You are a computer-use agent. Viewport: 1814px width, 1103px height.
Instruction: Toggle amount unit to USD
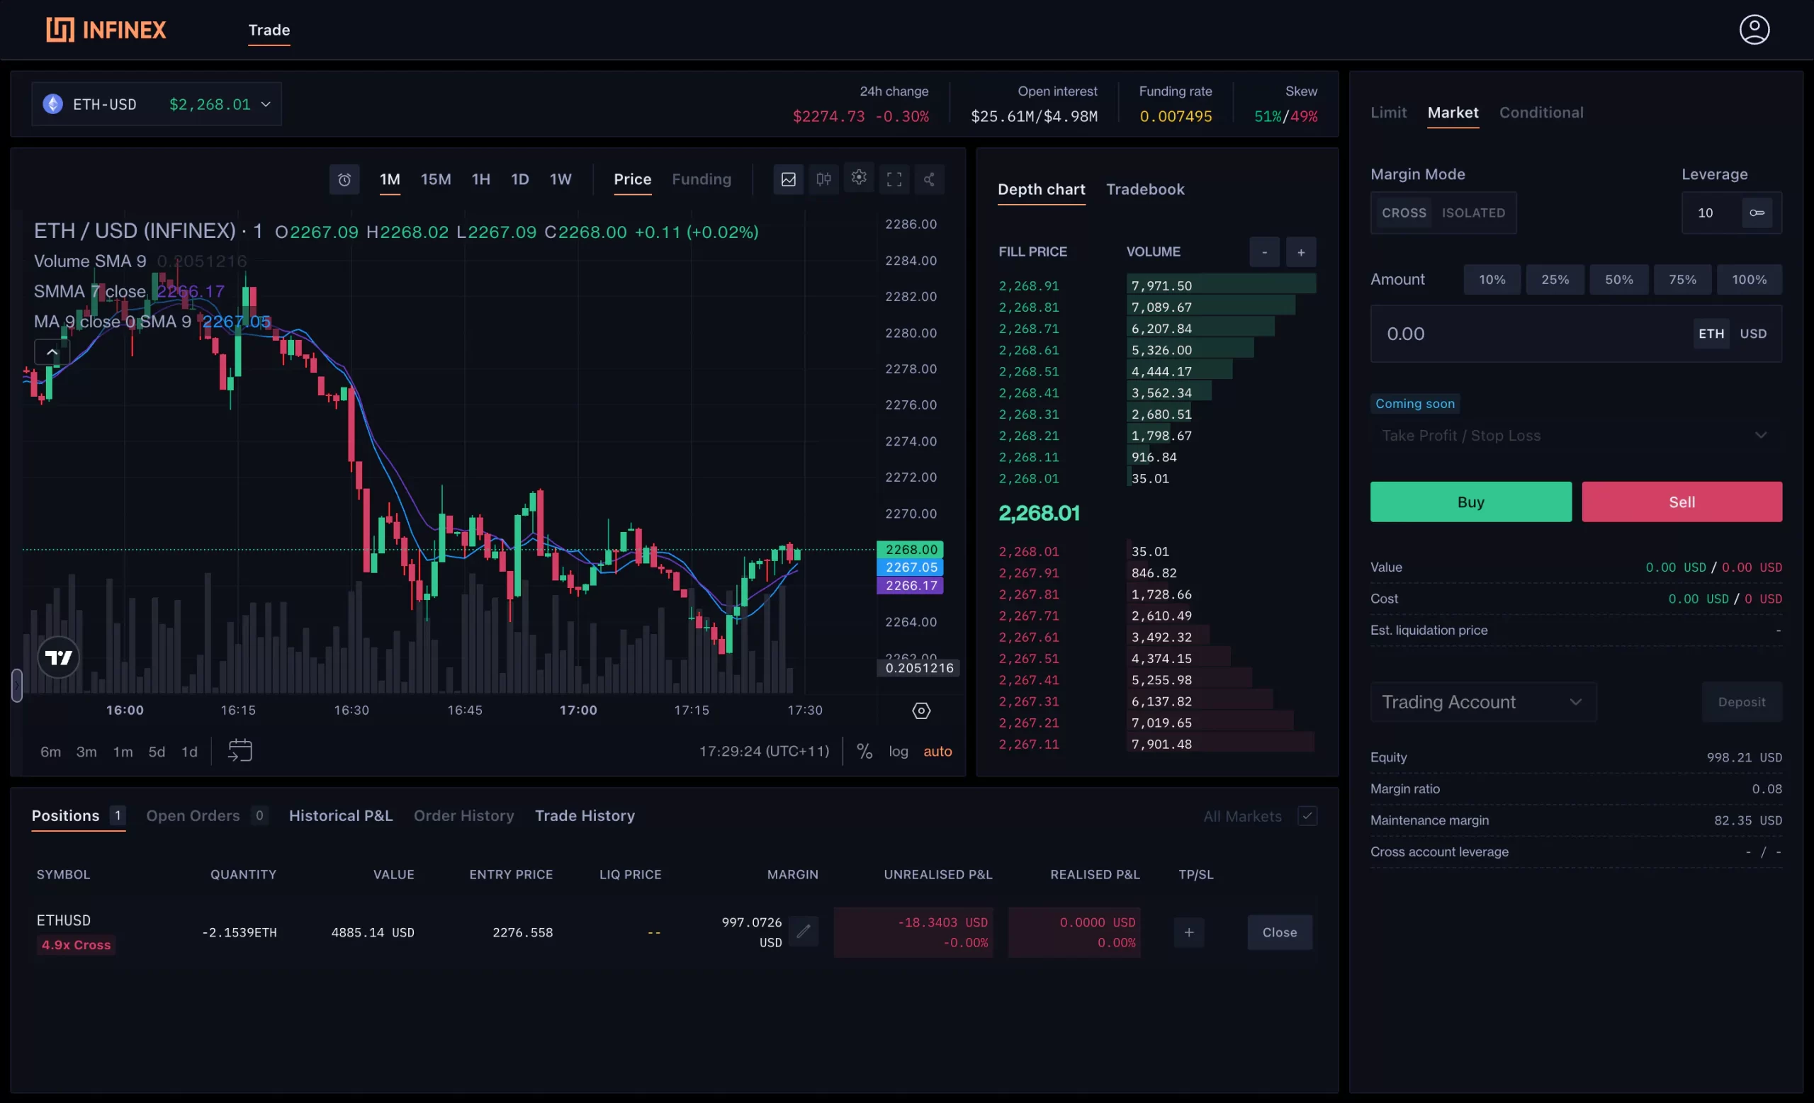(1752, 334)
